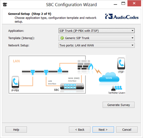Screen dimensions: 143x138
Task: Click the ITSP phone icon in diagram
Action: 121,64
